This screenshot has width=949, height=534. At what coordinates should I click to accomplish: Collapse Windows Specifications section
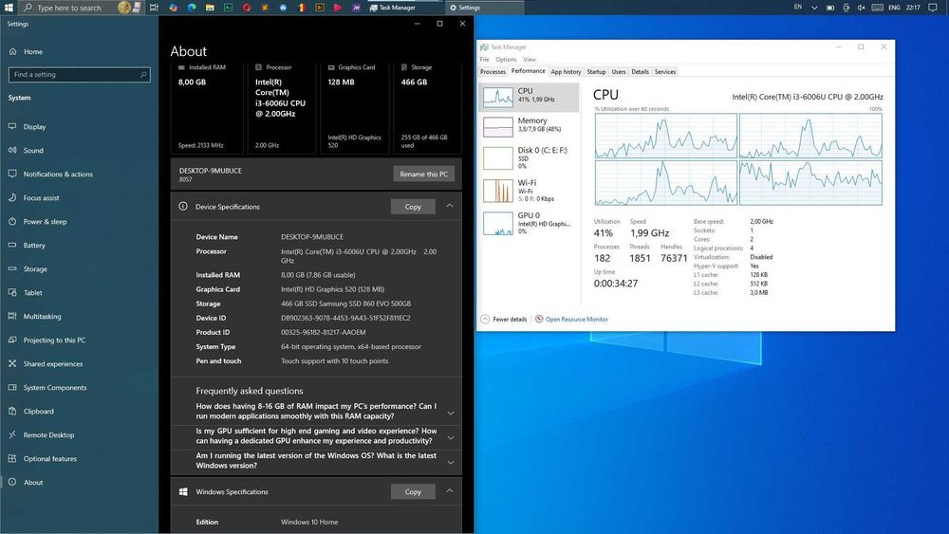tap(450, 491)
